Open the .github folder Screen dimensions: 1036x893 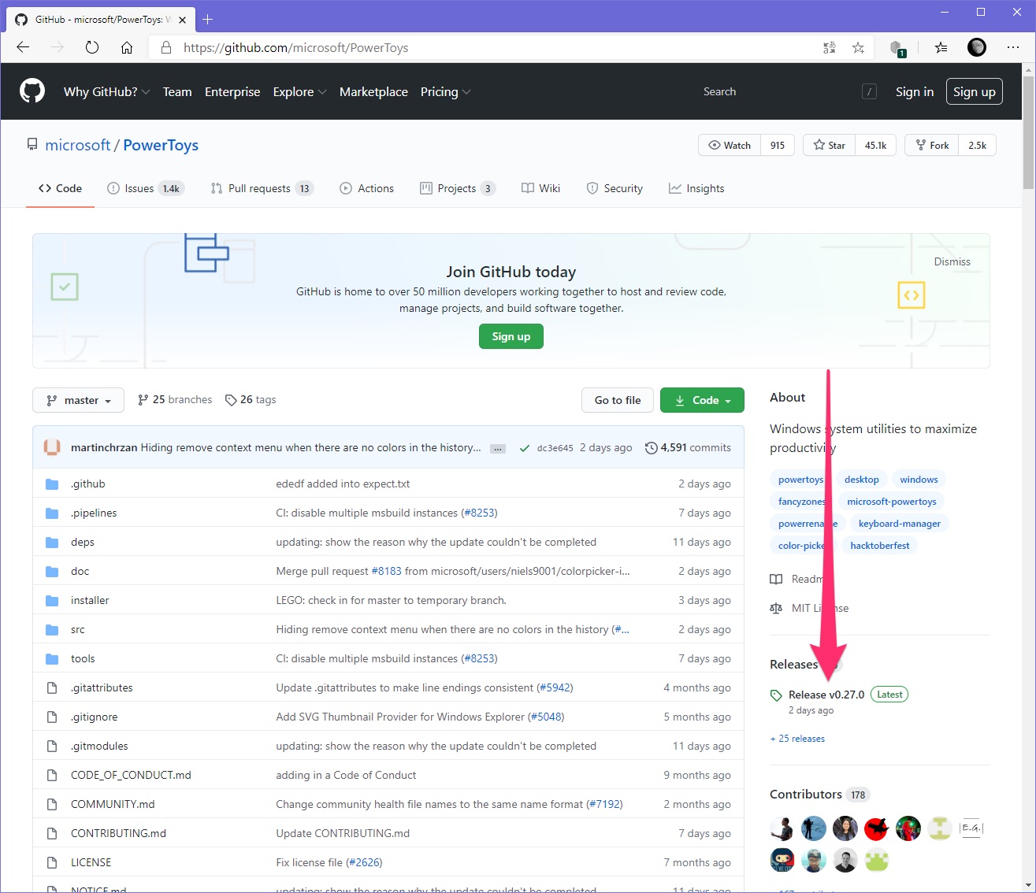87,484
